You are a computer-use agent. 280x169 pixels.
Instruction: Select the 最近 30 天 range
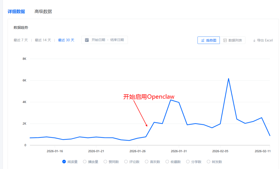pos(66,40)
